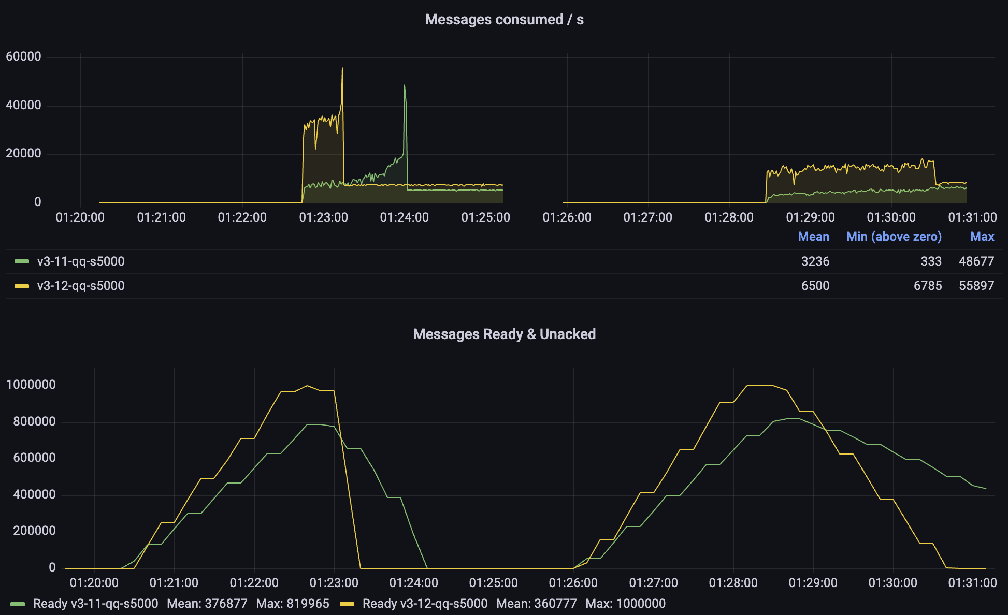Hide the Ready v3-11-qq-s5000 series

96,604
